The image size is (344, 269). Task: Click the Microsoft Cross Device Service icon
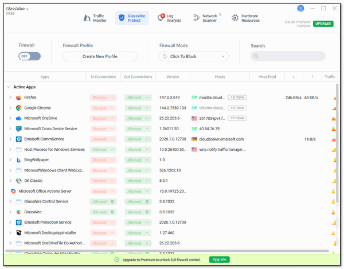click(19, 129)
